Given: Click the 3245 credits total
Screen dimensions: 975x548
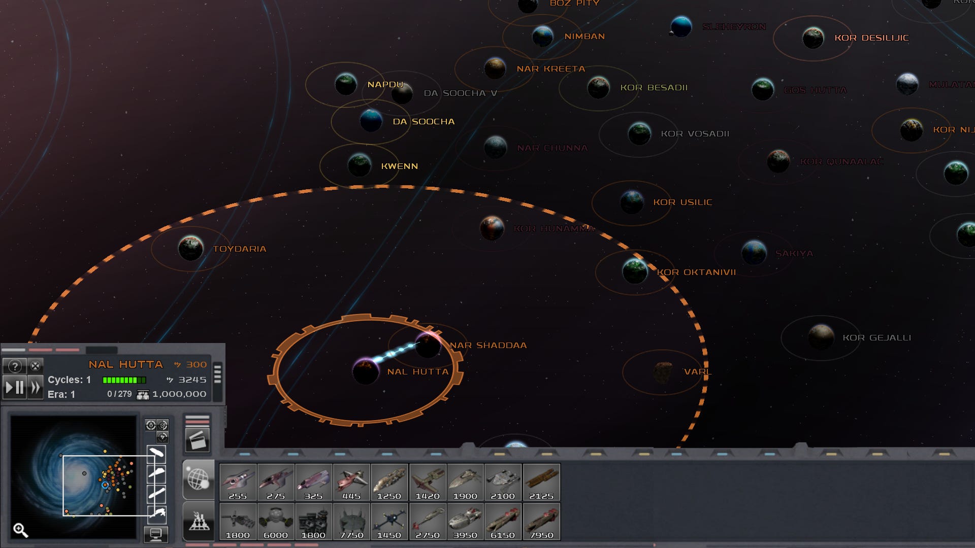Looking at the screenshot, I should click(x=192, y=380).
